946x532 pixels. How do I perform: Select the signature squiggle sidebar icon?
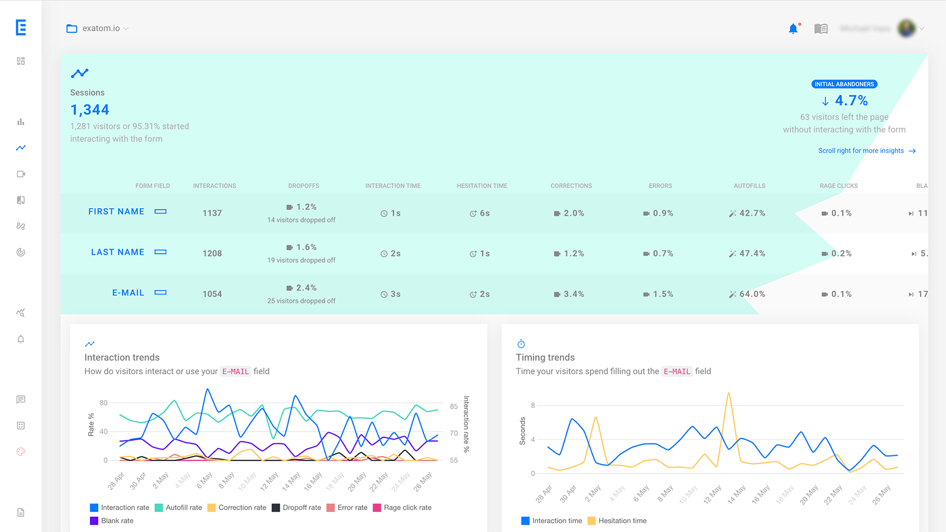pyautogui.click(x=21, y=226)
